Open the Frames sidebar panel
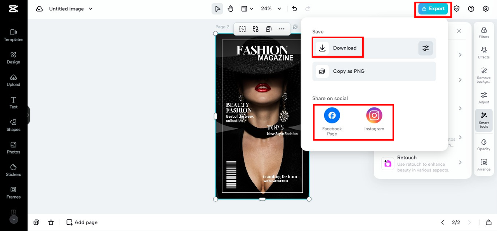497x231 pixels. (14, 192)
